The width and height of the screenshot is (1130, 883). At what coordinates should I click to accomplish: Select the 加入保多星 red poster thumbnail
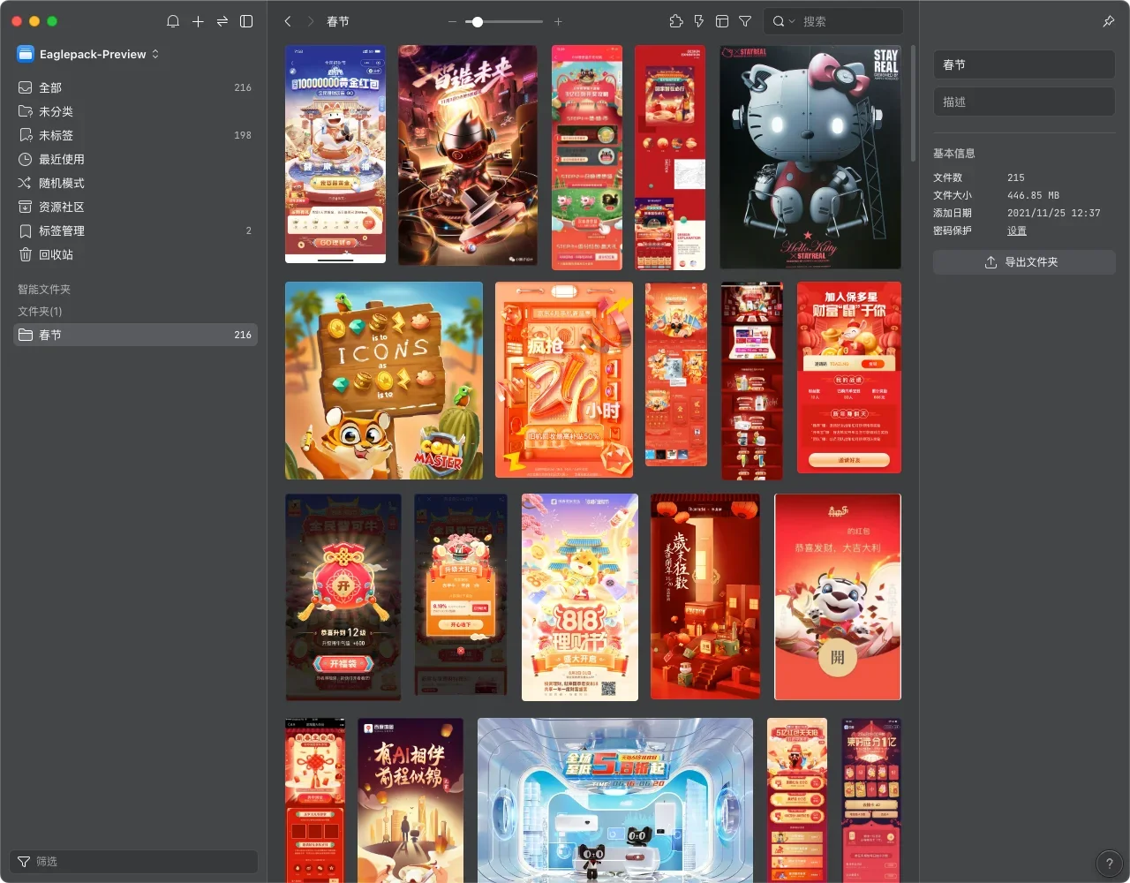click(x=849, y=378)
